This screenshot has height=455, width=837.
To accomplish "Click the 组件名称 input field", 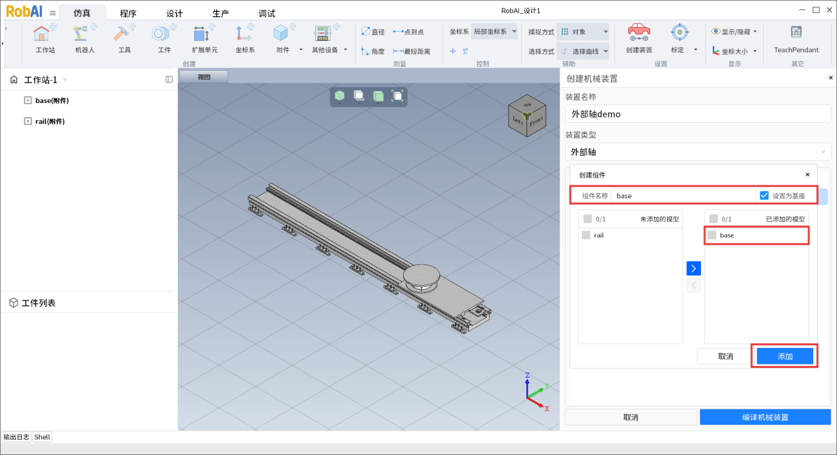I will point(683,195).
